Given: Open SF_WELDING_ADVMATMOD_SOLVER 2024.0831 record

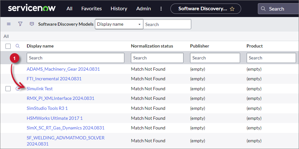Looking at the screenshot, I should (66, 141).
